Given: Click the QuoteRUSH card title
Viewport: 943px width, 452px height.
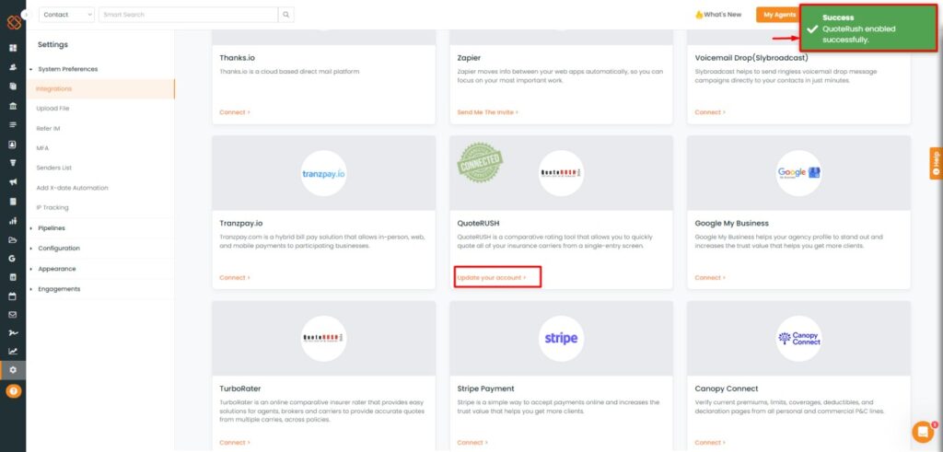Looking at the screenshot, I should [478, 224].
